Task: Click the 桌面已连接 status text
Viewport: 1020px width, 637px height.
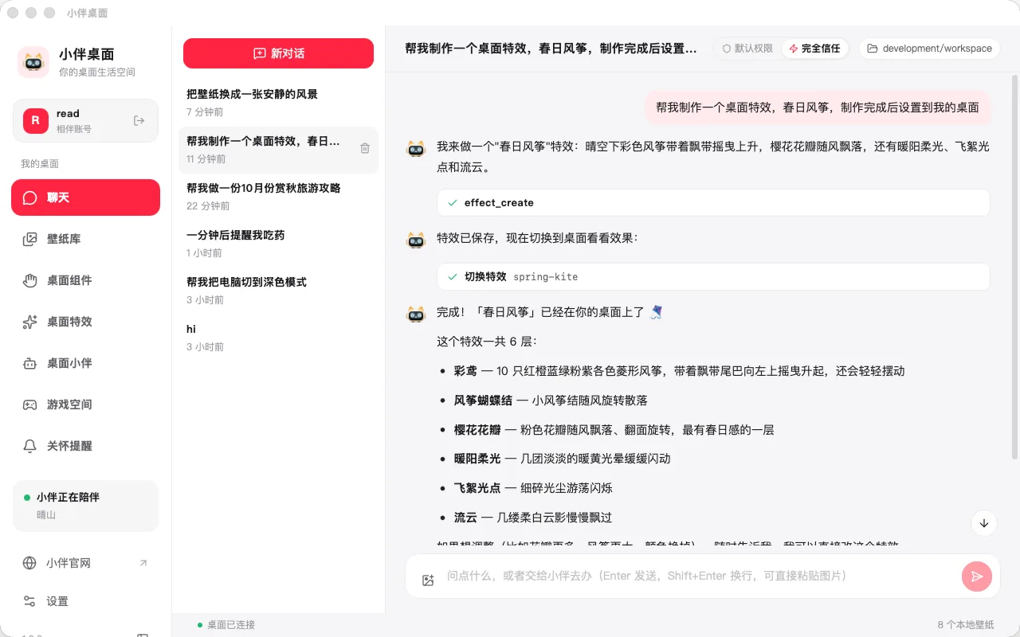Action: (x=231, y=625)
